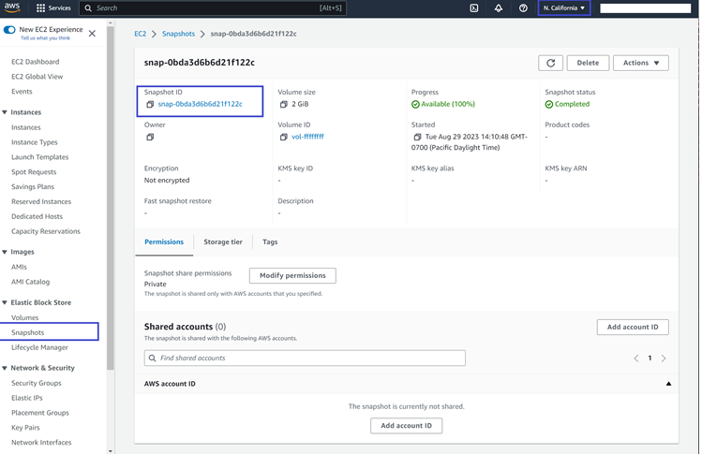Click the refresh snapshot icon button
702x454 pixels.
pyautogui.click(x=550, y=63)
